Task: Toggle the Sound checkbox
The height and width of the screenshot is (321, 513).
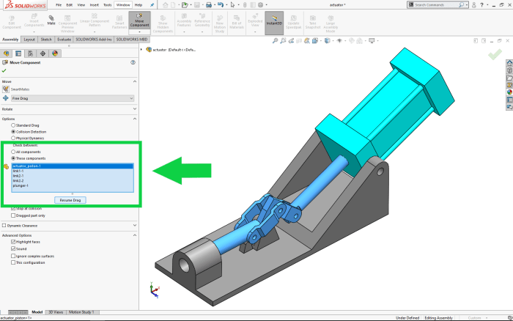Action: pos(13,248)
